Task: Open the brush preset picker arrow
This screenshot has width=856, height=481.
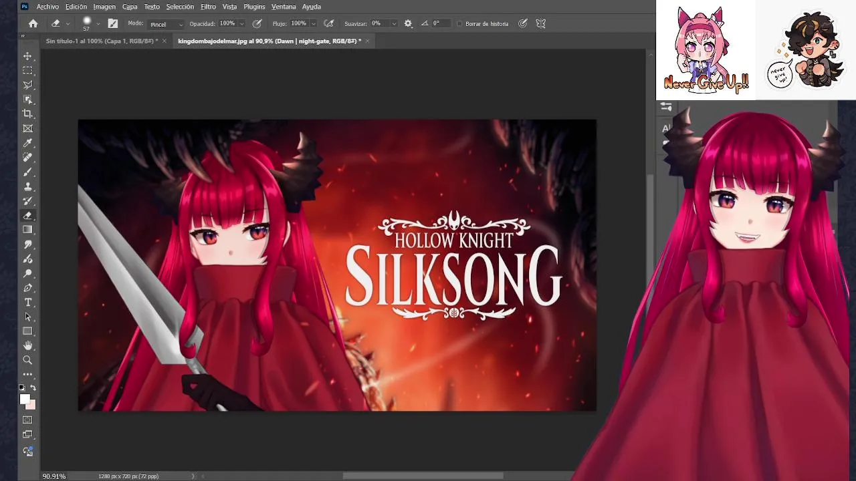Action: pos(98,23)
